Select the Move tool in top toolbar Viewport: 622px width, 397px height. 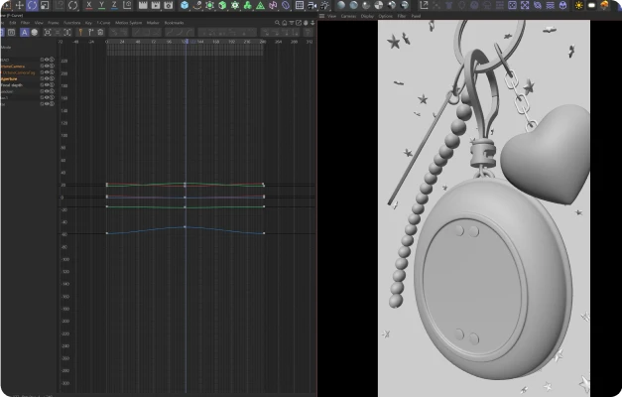[x=19, y=5]
